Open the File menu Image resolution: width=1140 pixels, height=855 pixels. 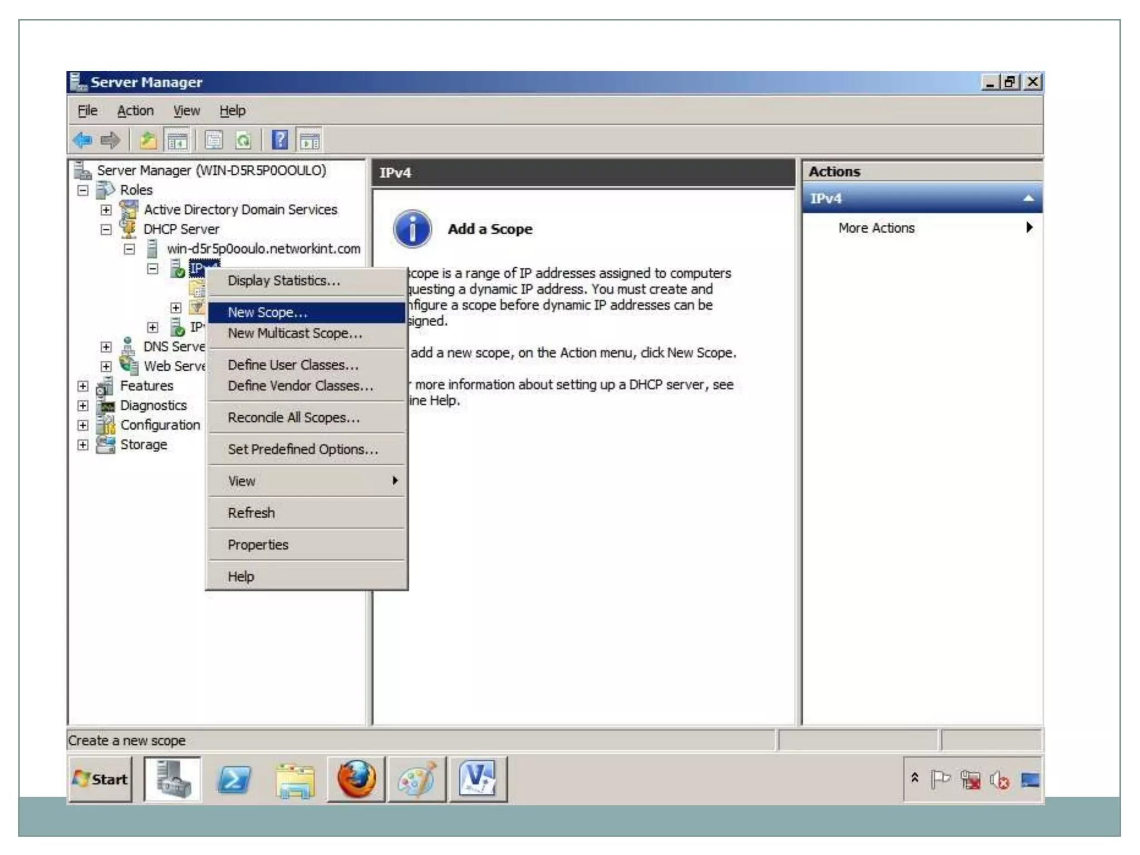point(87,111)
